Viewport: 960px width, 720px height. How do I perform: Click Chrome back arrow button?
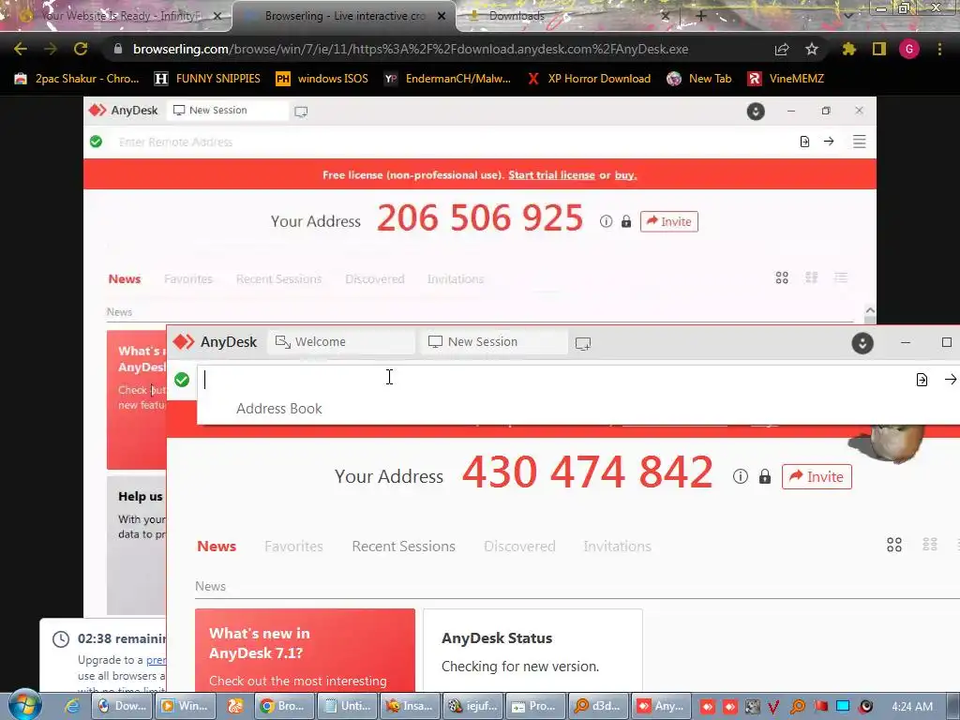(21, 49)
